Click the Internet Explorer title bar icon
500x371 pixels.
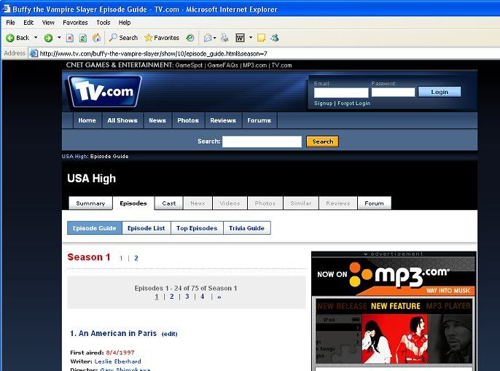click(x=6, y=9)
